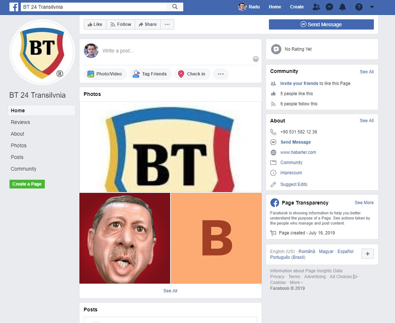Expand the account dropdown arrow in the top bar
The height and width of the screenshot is (323, 395).
(x=372, y=7)
